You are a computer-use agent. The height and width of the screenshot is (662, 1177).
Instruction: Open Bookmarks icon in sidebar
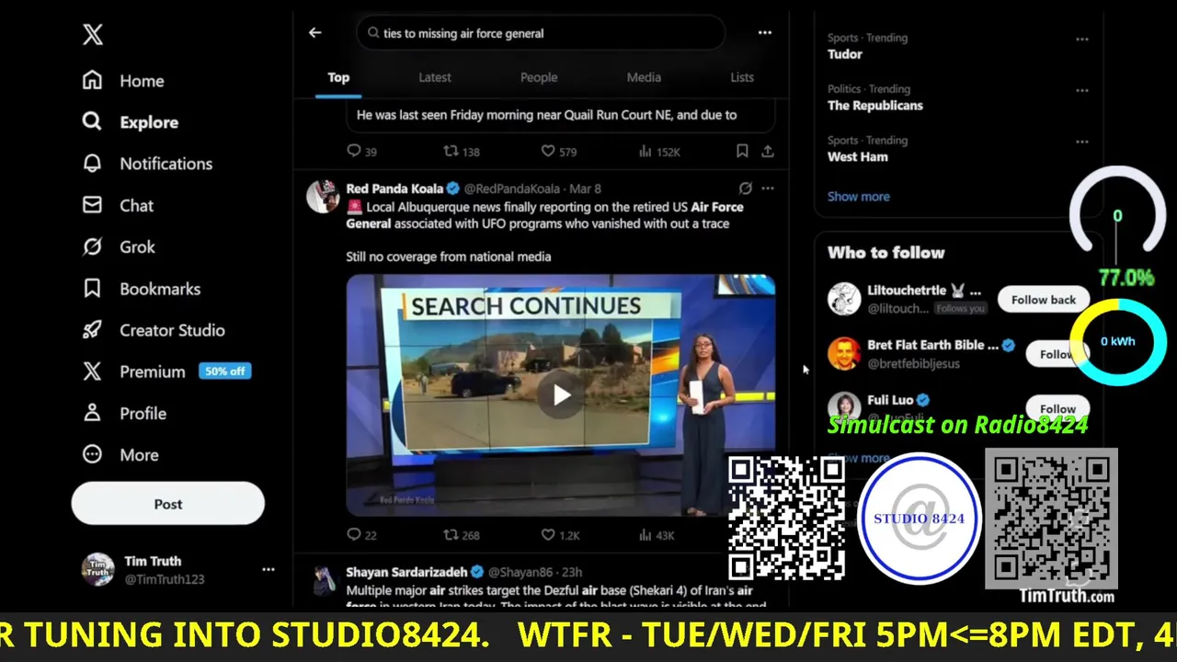[92, 289]
